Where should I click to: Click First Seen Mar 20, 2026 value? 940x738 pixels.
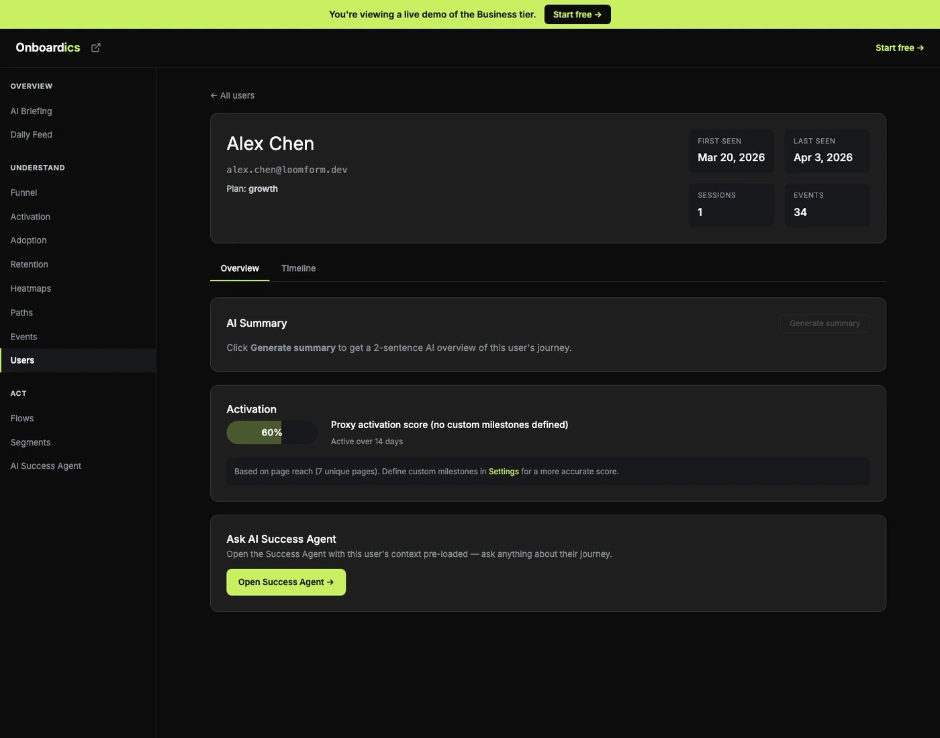coord(731,158)
